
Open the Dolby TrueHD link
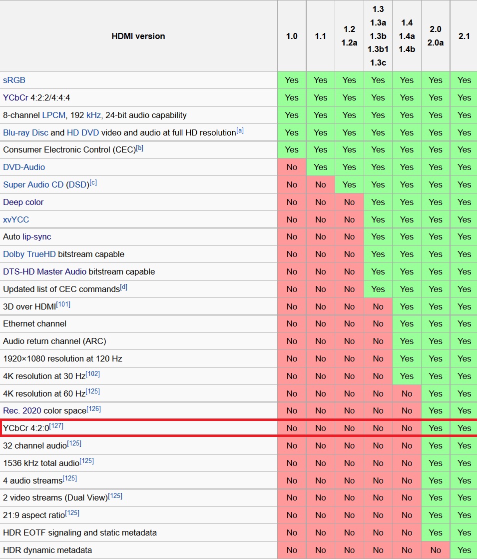pos(29,254)
